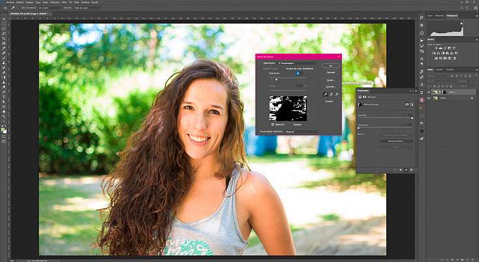479x262 pixels.
Task: Open Previsualizar selección Ninguna dropdown
Action: pyautogui.click(x=301, y=131)
